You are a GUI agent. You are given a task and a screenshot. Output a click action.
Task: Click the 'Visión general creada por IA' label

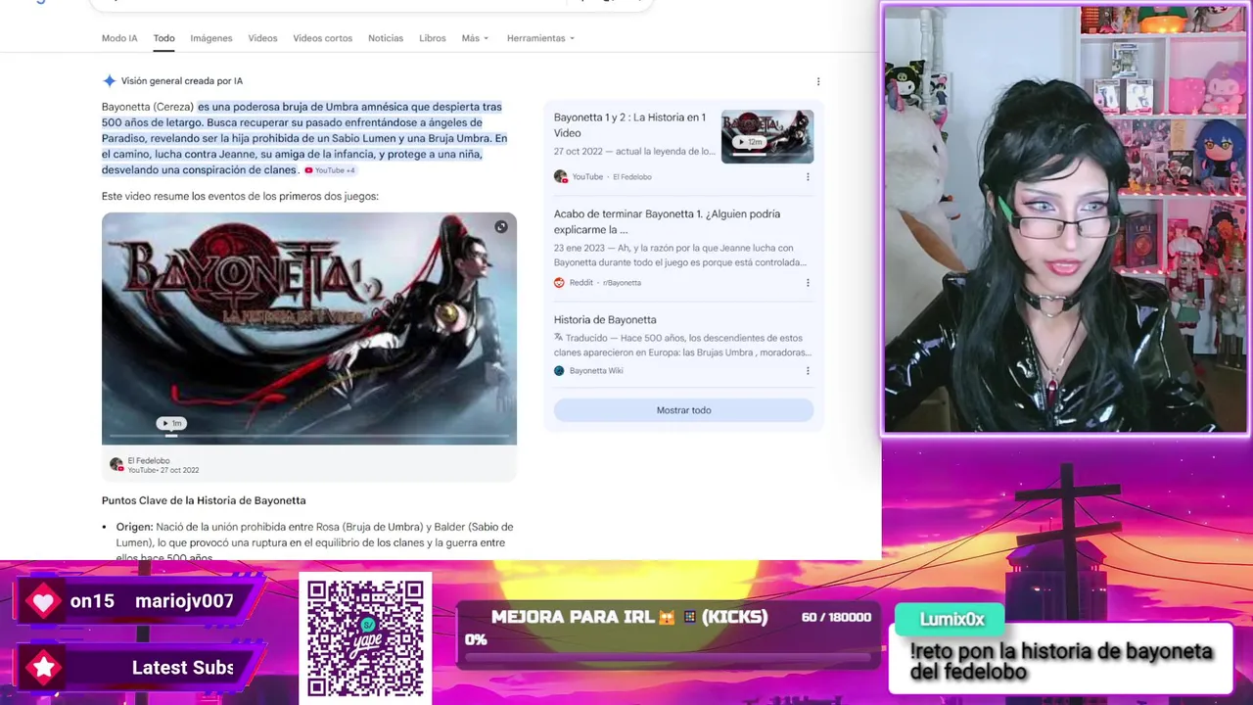pyautogui.click(x=182, y=81)
